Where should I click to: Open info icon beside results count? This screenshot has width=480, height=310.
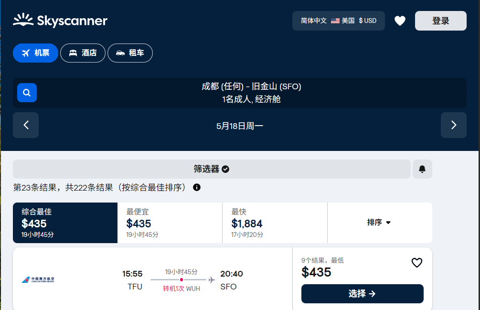click(197, 187)
